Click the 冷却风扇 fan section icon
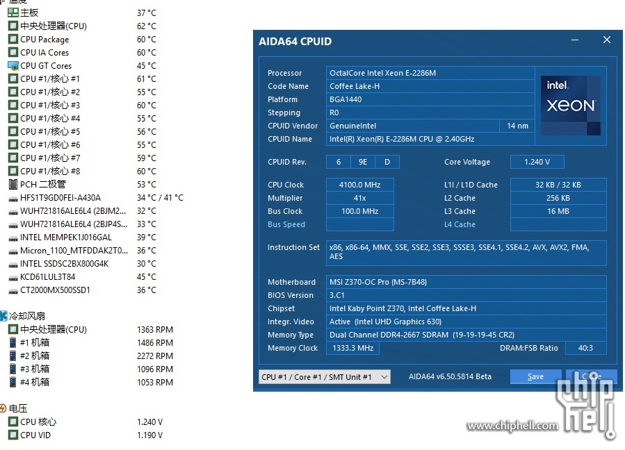Screen dimensions: 625x450 coord(3,316)
